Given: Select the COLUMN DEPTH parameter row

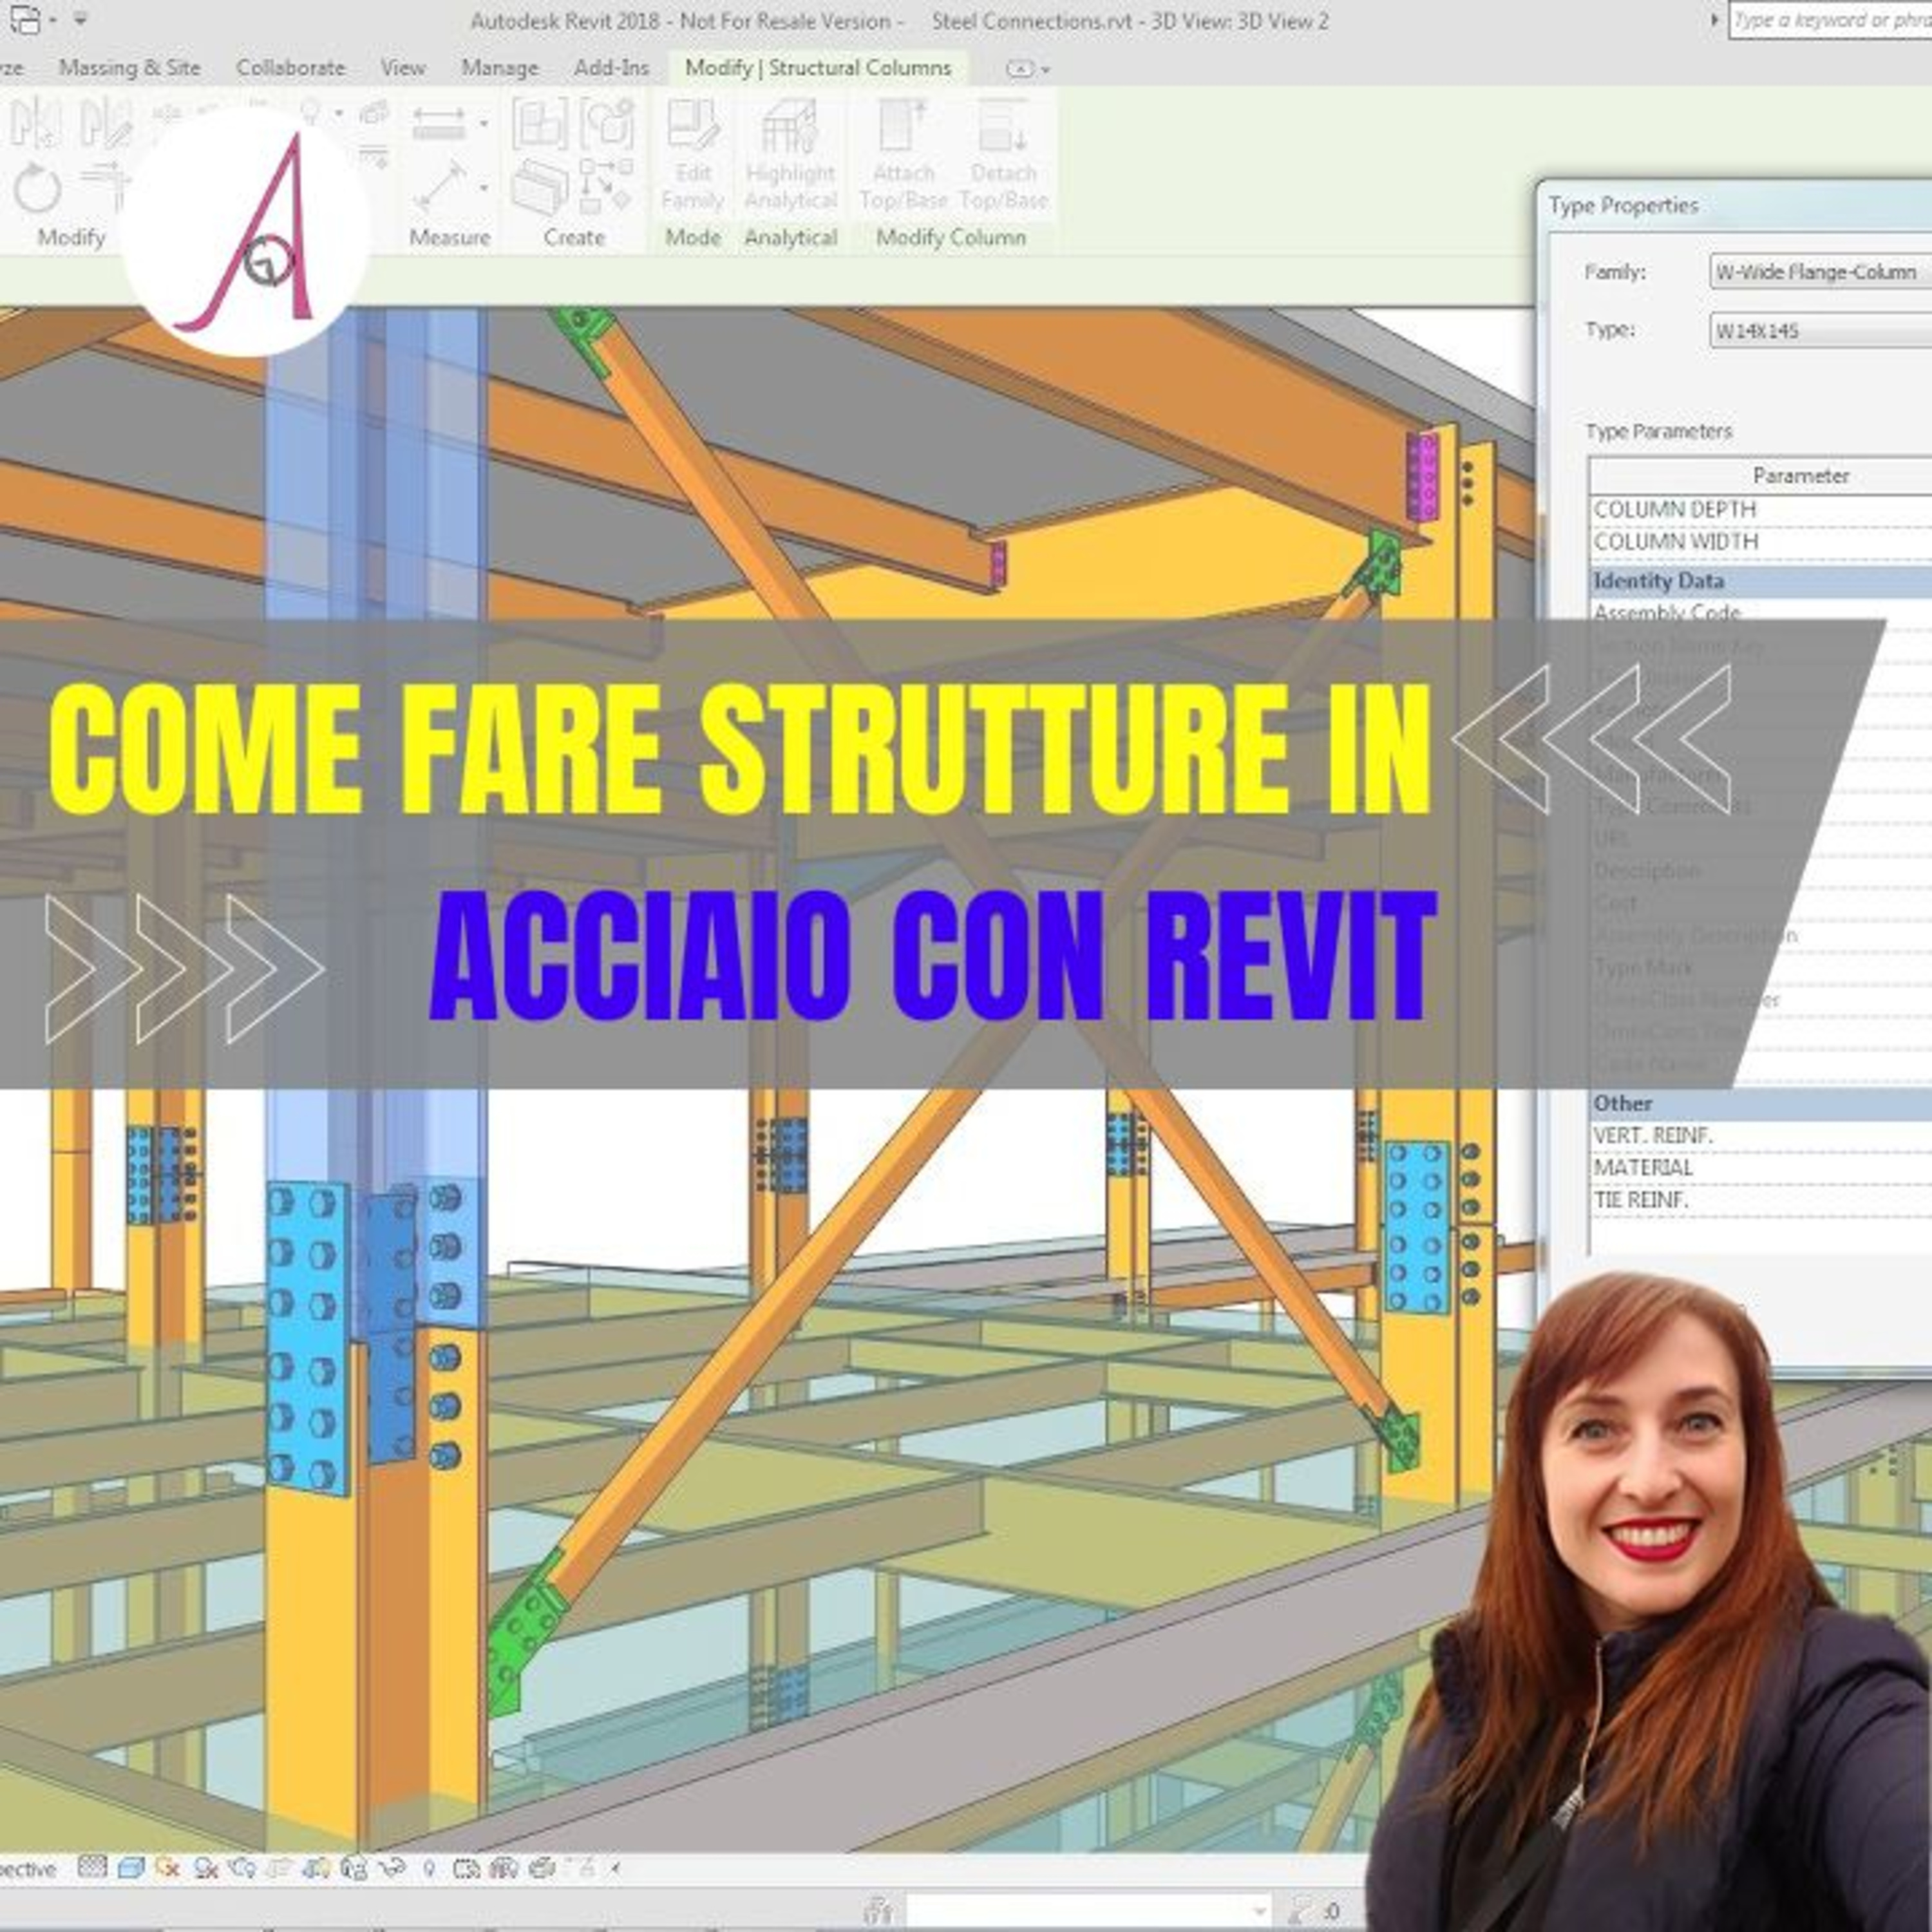Looking at the screenshot, I should tap(1762, 509).
